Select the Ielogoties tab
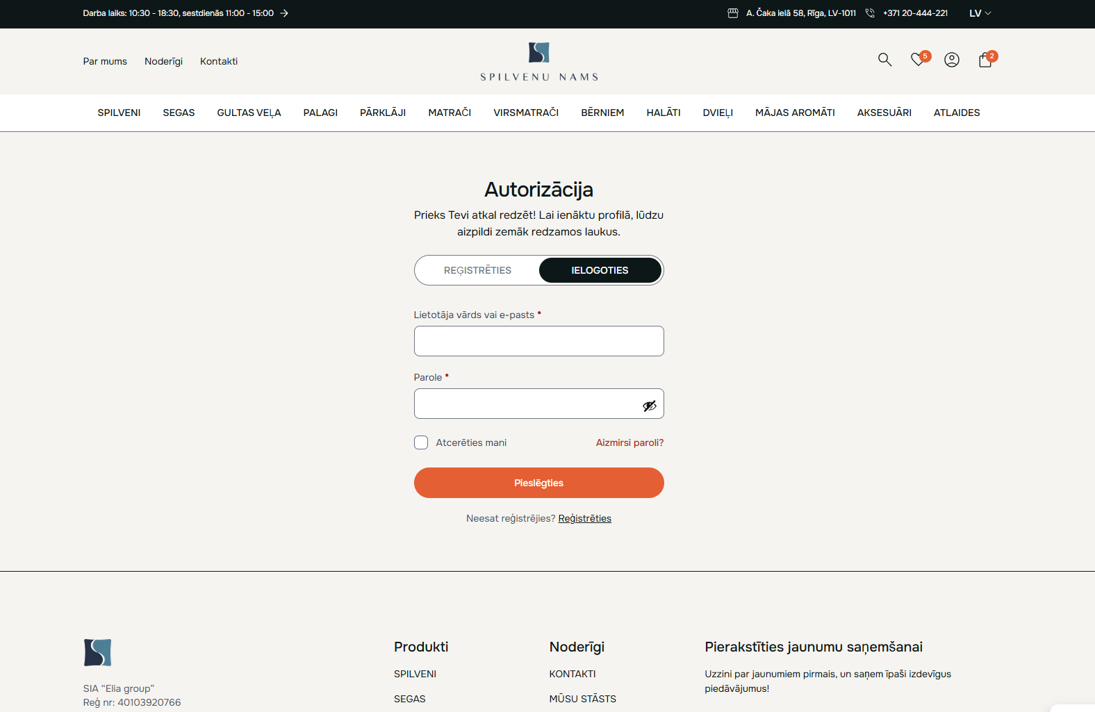Image resolution: width=1095 pixels, height=712 pixels. pos(600,270)
